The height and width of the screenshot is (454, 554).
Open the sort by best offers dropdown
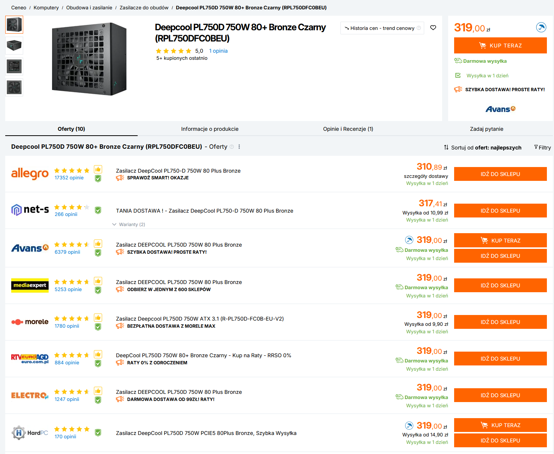[483, 148]
